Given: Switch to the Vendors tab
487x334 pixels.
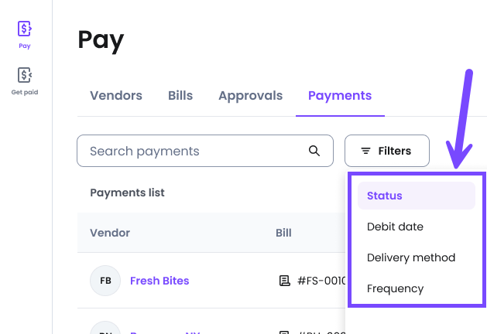Looking at the screenshot, I should coord(116,96).
